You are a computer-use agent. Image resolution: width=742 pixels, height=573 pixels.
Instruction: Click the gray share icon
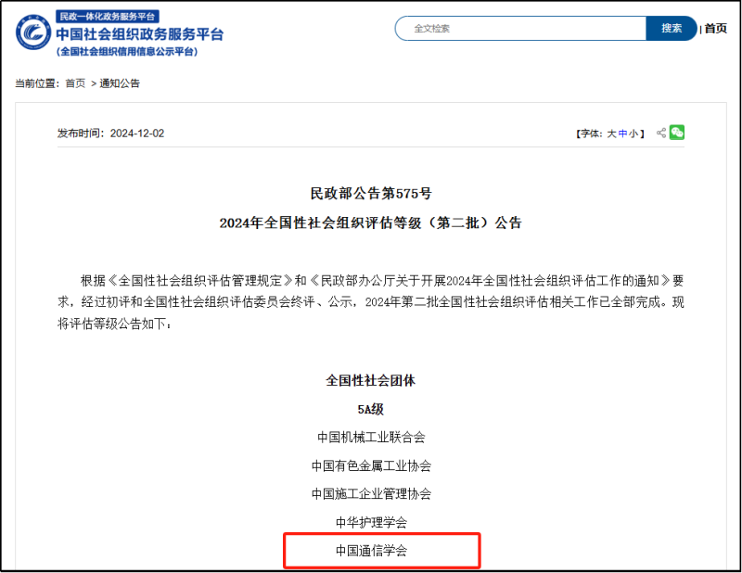tap(661, 133)
